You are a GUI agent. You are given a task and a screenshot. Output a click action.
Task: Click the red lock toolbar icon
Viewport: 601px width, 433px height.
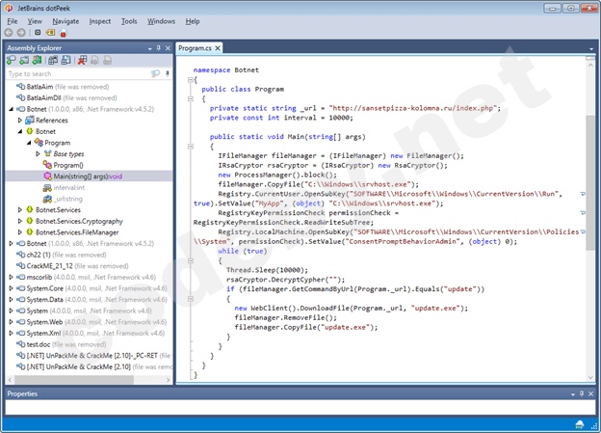pos(64,33)
